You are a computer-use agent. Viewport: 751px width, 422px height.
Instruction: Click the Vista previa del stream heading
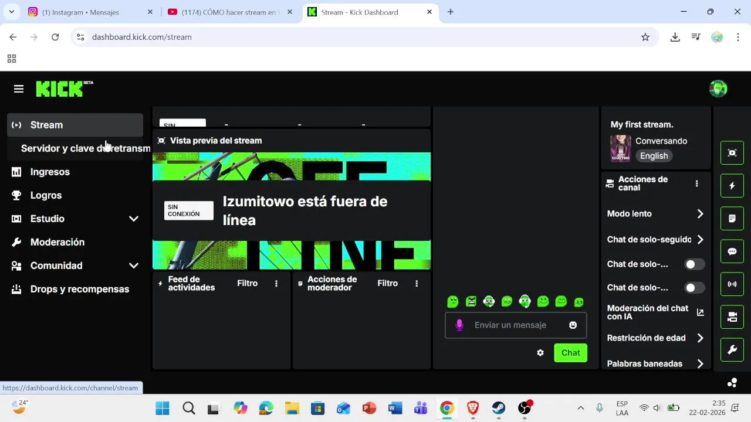pyautogui.click(x=216, y=141)
